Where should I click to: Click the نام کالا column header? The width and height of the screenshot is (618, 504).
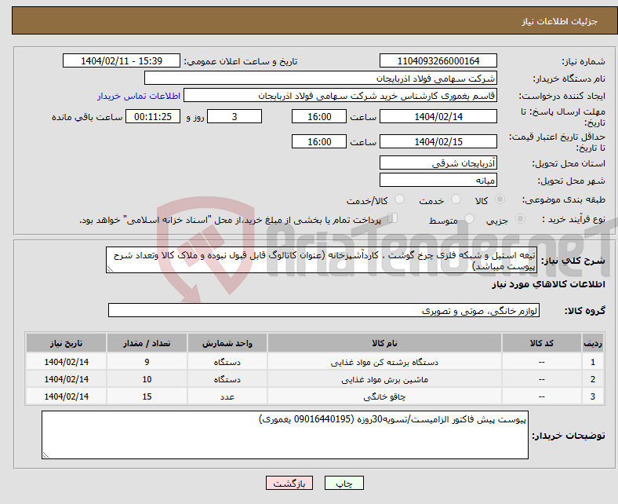click(384, 343)
